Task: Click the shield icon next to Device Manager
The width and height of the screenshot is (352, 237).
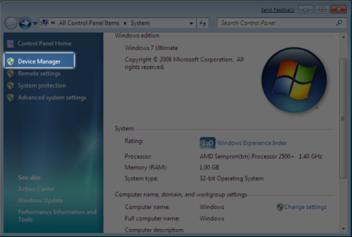Action: point(10,61)
